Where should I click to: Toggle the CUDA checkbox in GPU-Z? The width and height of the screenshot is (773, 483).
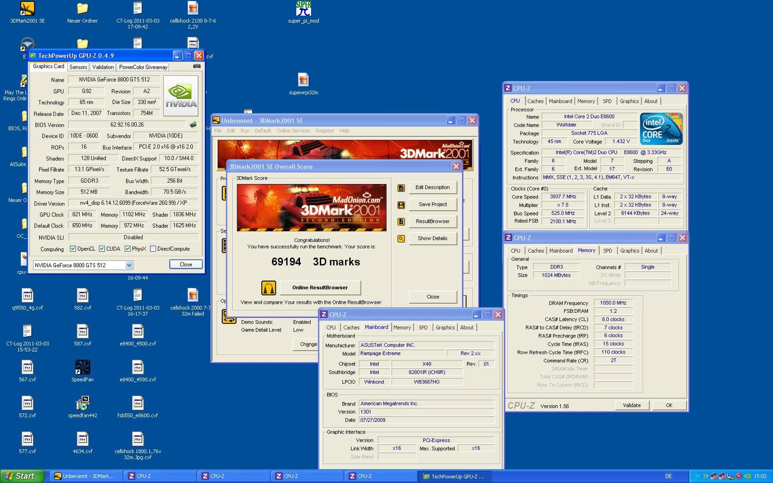[102, 249]
